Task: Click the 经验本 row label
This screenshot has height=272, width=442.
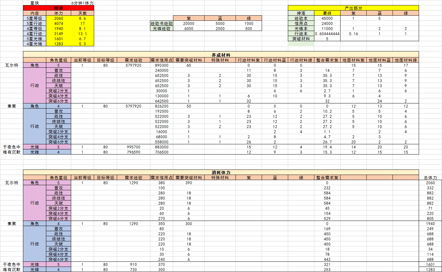Action: click(x=301, y=18)
